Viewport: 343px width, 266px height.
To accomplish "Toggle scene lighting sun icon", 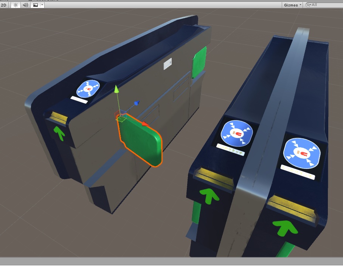I will pos(16,5).
